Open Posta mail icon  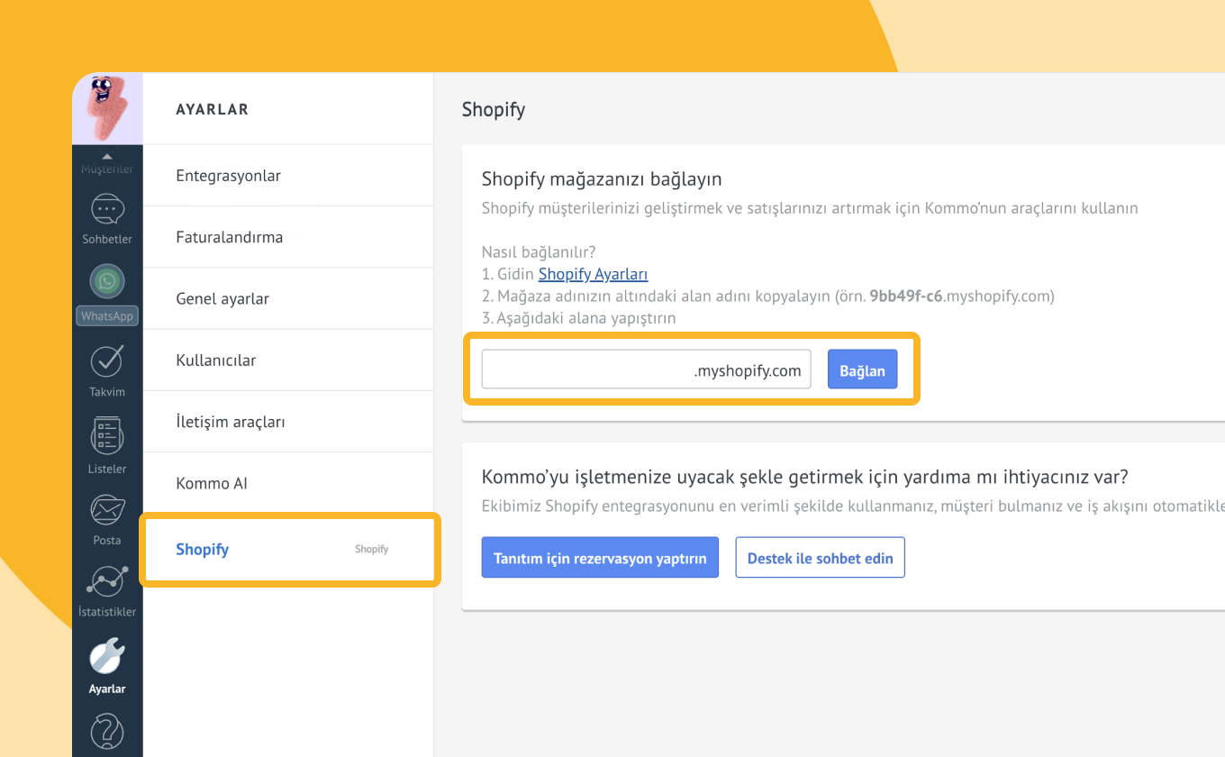click(x=107, y=510)
